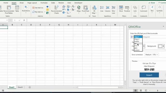
Task: Open the Background color dropdown arrow
Action: pyautogui.click(x=163, y=46)
